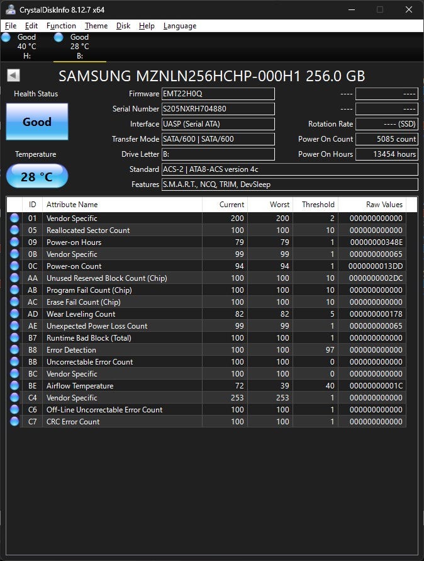Screen dimensions: 424x561
Task: Click the status orb for Power-on Hours
Action: [x=14, y=242]
